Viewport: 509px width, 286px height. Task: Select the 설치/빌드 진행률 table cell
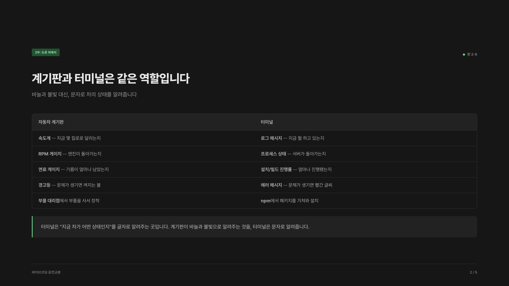click(x=296, y=169)
